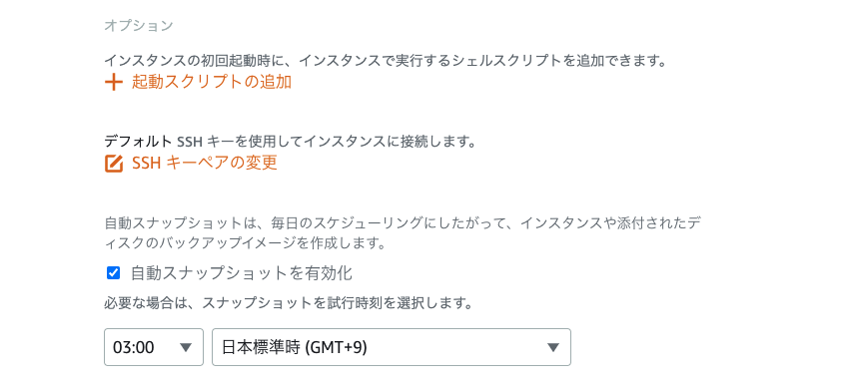Open the 起動スクリプトの追加 link
This screenshot has width=841, height=390.
212,82
